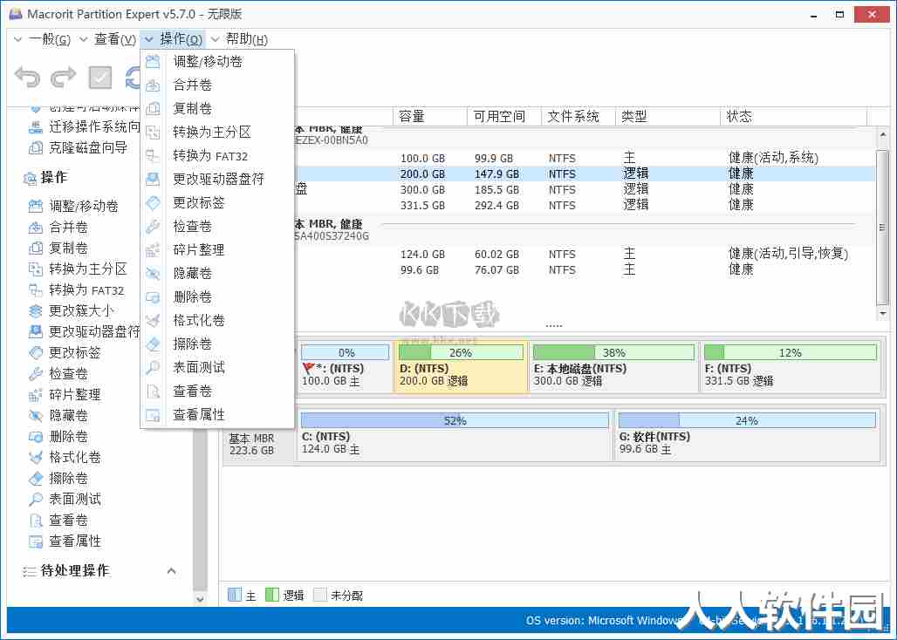The width and height of the screenshot is (897, 640).
Task: Click the F: (NTFS) 331.5 GB partition block
Action: point(790,367)
